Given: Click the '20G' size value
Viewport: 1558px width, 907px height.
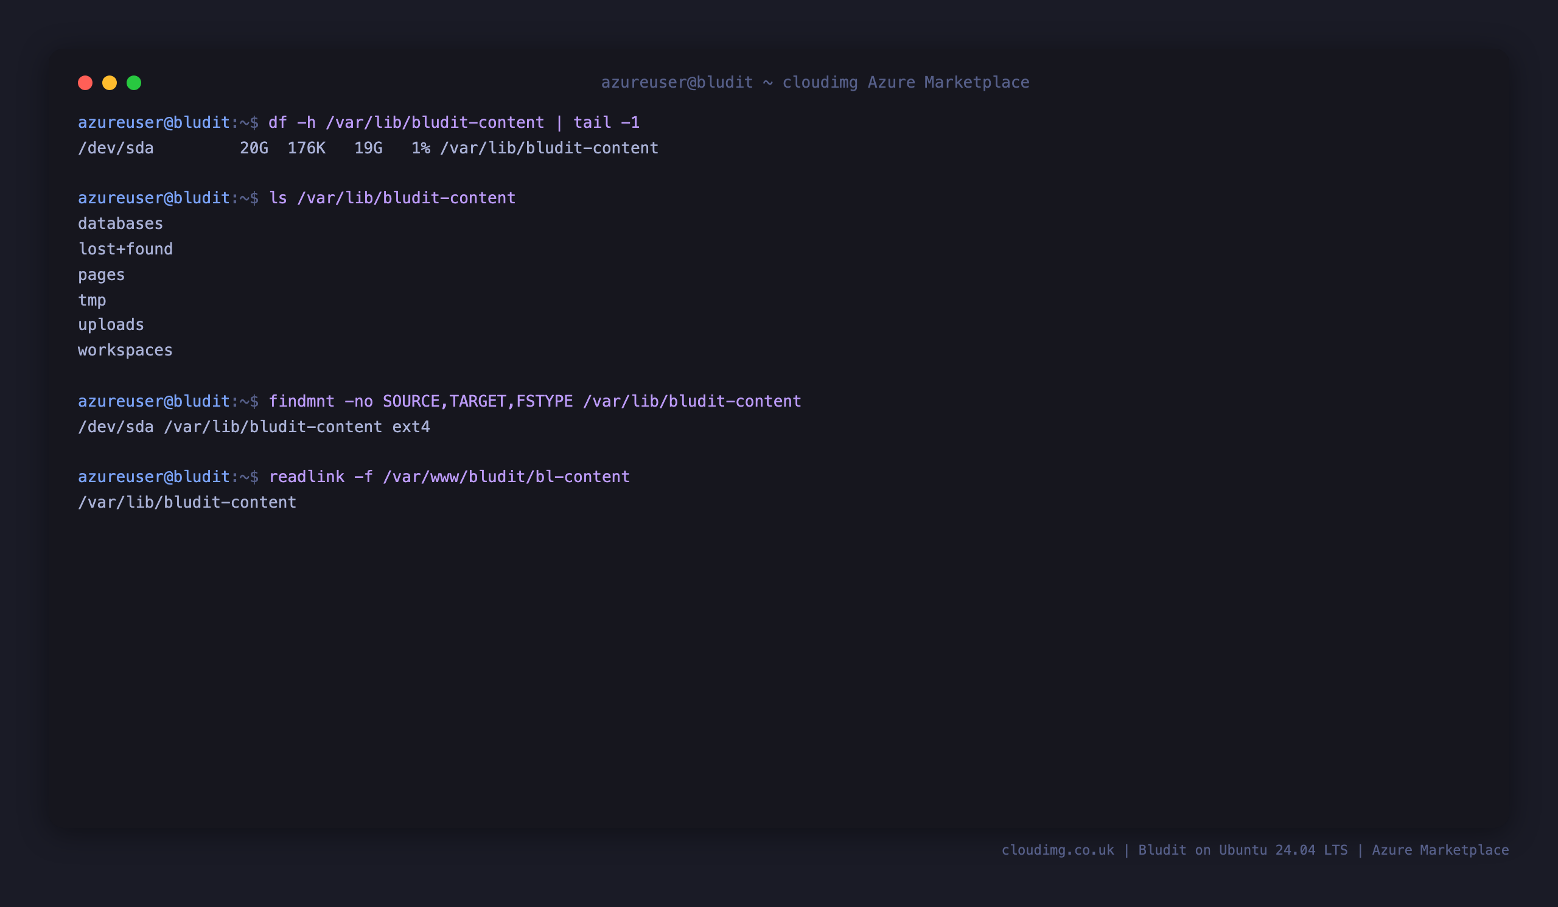Looking at the screenshot, I should (254, 149).
